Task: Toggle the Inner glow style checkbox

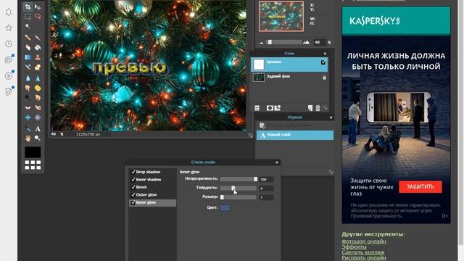Action: click(133, 203)
